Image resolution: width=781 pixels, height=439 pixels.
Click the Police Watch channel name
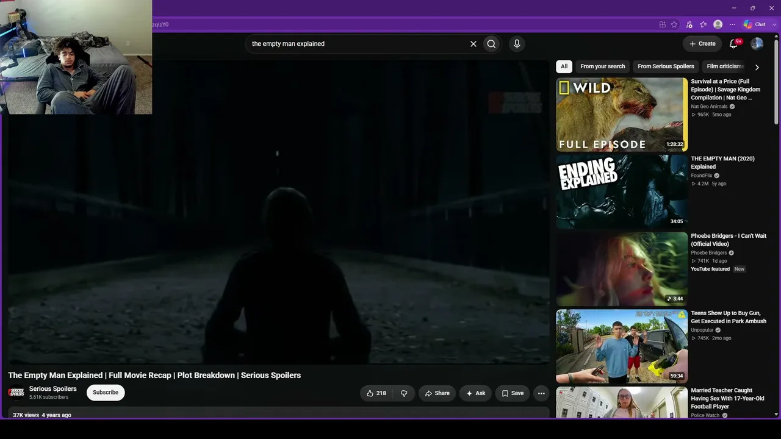[x=705, y=415]
